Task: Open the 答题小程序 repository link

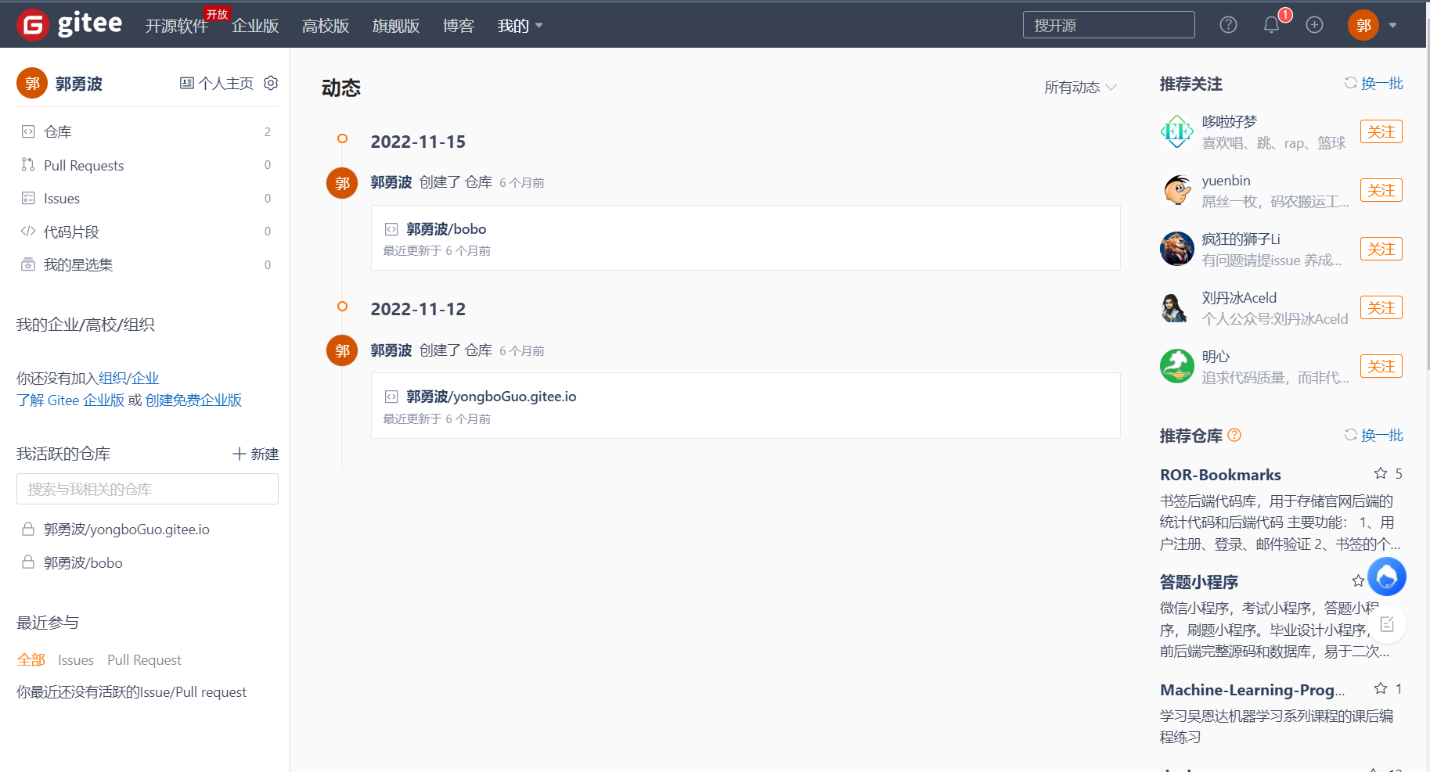Action: click(1199, 582)
